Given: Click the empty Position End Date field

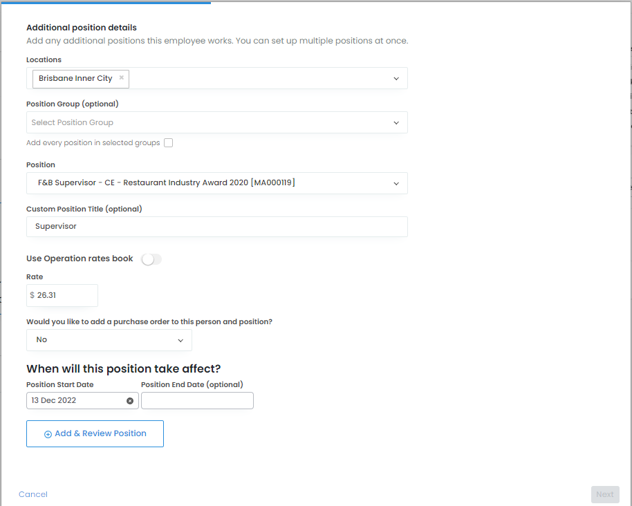Looking at the screenshot, I should click(197, 401).
